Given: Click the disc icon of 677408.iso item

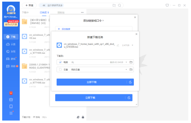Looking at the screenshot, I should click(x=24, y=51).
